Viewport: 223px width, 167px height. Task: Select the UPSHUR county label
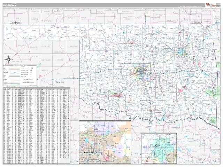tap(204, 155)
